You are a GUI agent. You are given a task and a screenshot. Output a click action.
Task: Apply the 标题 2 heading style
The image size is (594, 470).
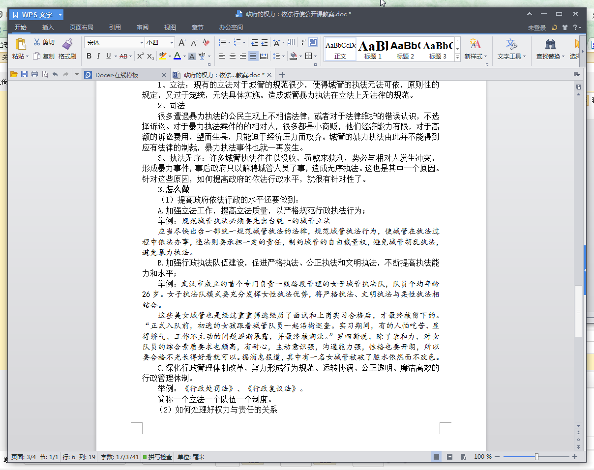[x=405, y=49]
